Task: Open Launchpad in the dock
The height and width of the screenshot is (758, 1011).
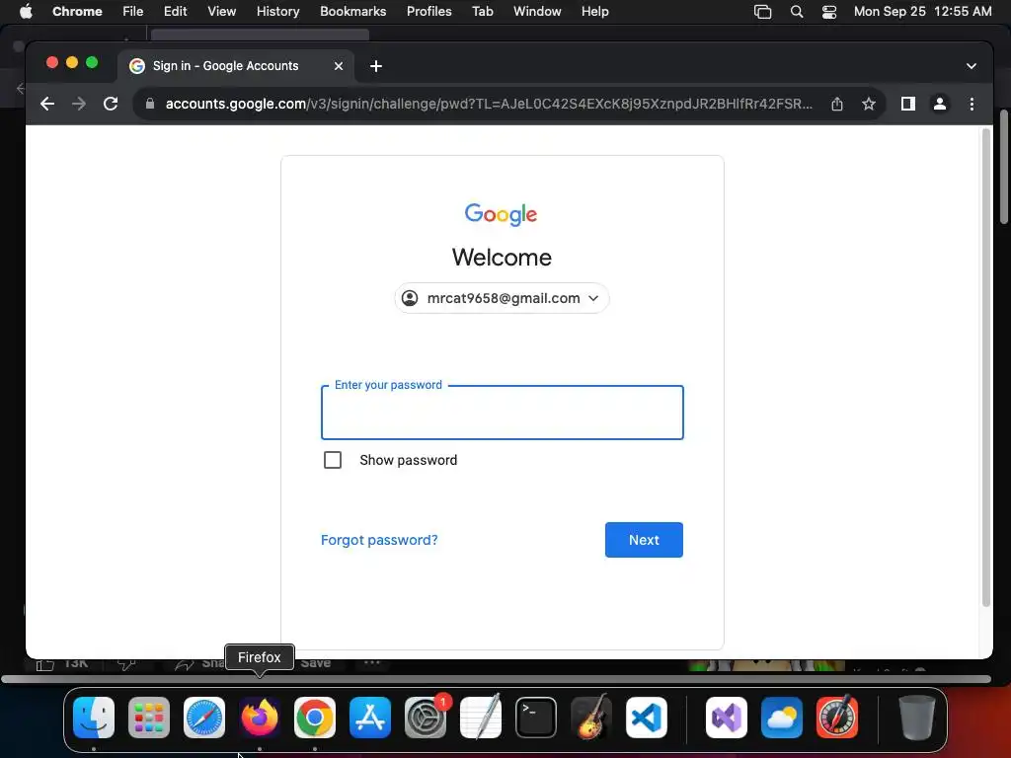Action: coord(149,718)
